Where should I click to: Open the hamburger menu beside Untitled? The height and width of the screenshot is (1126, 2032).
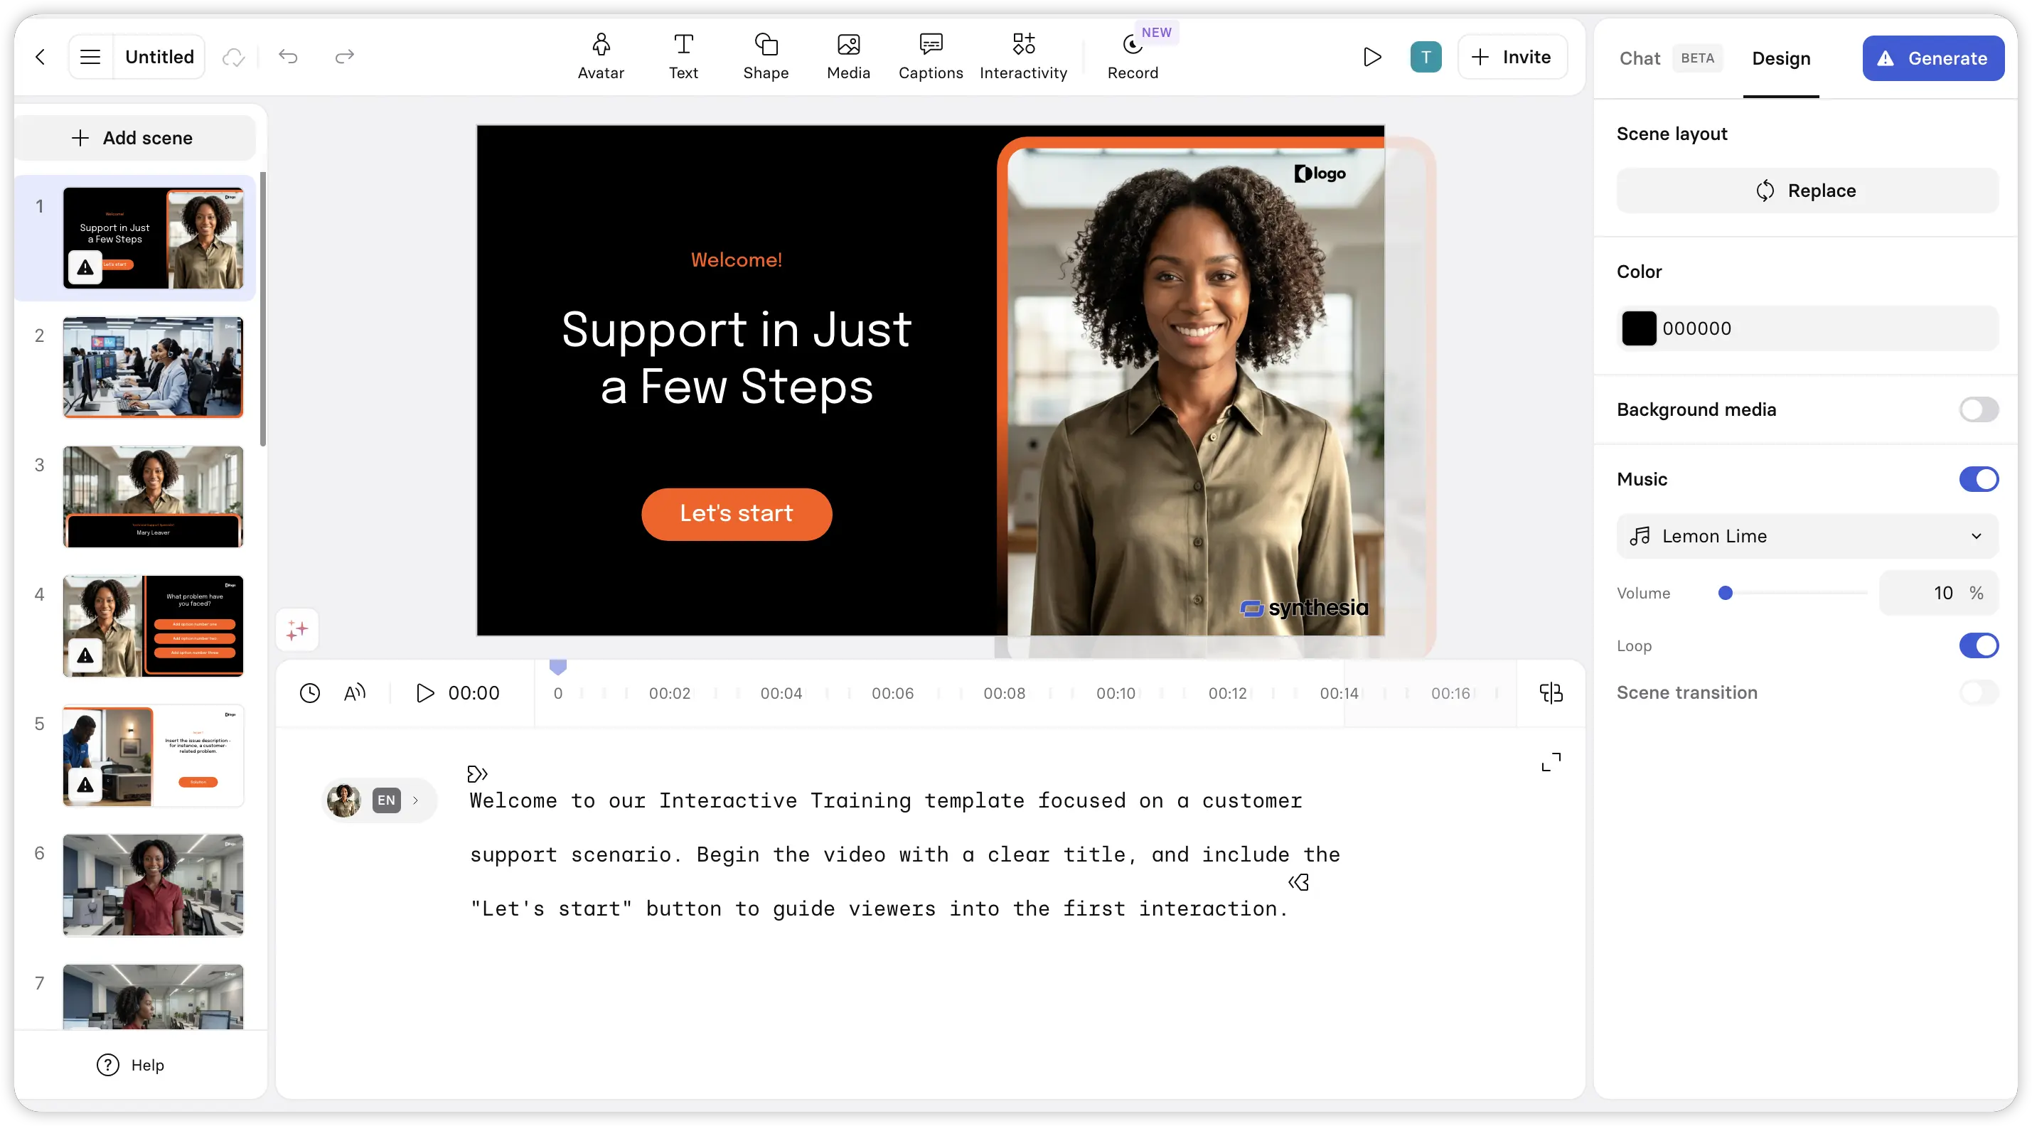coord(91,57)
